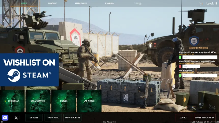
Task: Click the locked Clan padlock icon
Action: point(140,4)
